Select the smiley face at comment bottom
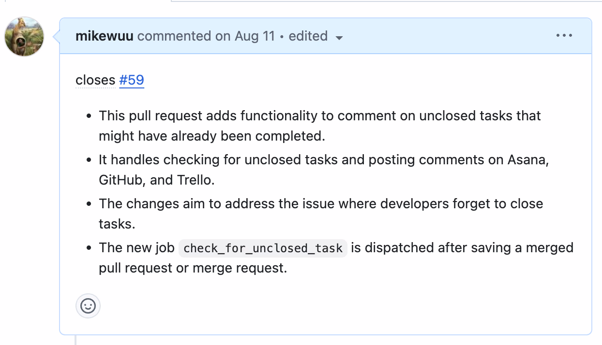This screenshot has height=345, width=602. 88,306
